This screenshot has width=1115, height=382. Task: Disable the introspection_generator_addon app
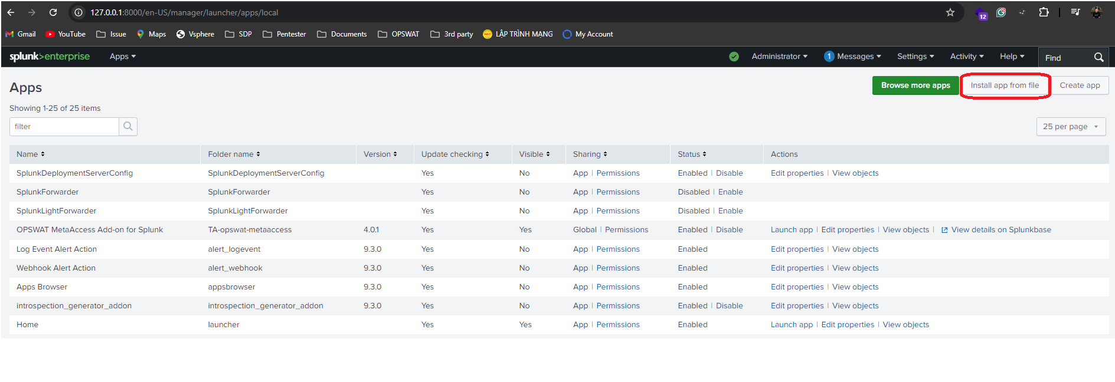tap(730, 306)
